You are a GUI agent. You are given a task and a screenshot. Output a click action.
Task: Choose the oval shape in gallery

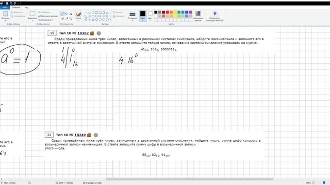(x=93, y=12)
